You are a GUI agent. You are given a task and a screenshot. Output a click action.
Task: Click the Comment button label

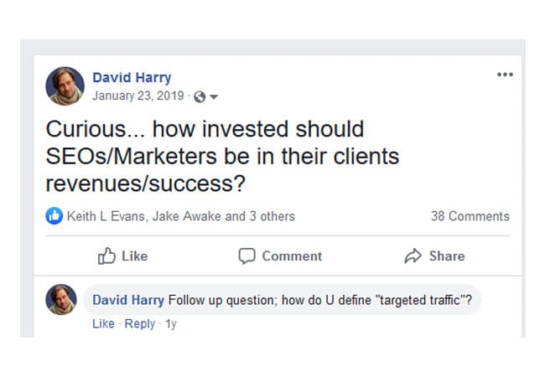click(x=292, y=256)
